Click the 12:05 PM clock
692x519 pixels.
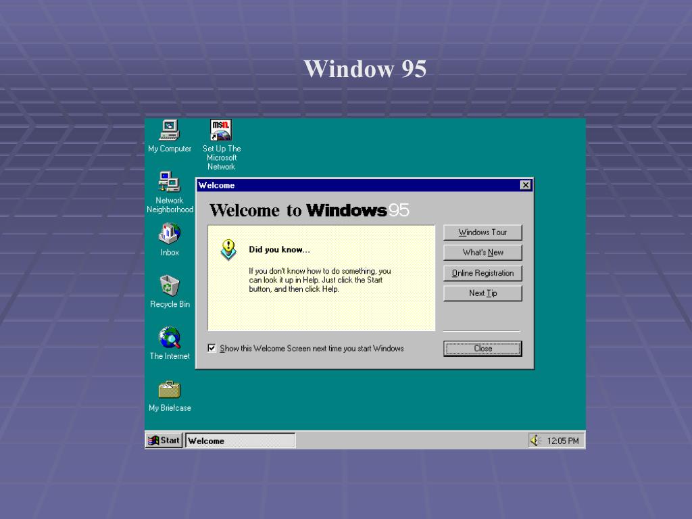point(563,441)
